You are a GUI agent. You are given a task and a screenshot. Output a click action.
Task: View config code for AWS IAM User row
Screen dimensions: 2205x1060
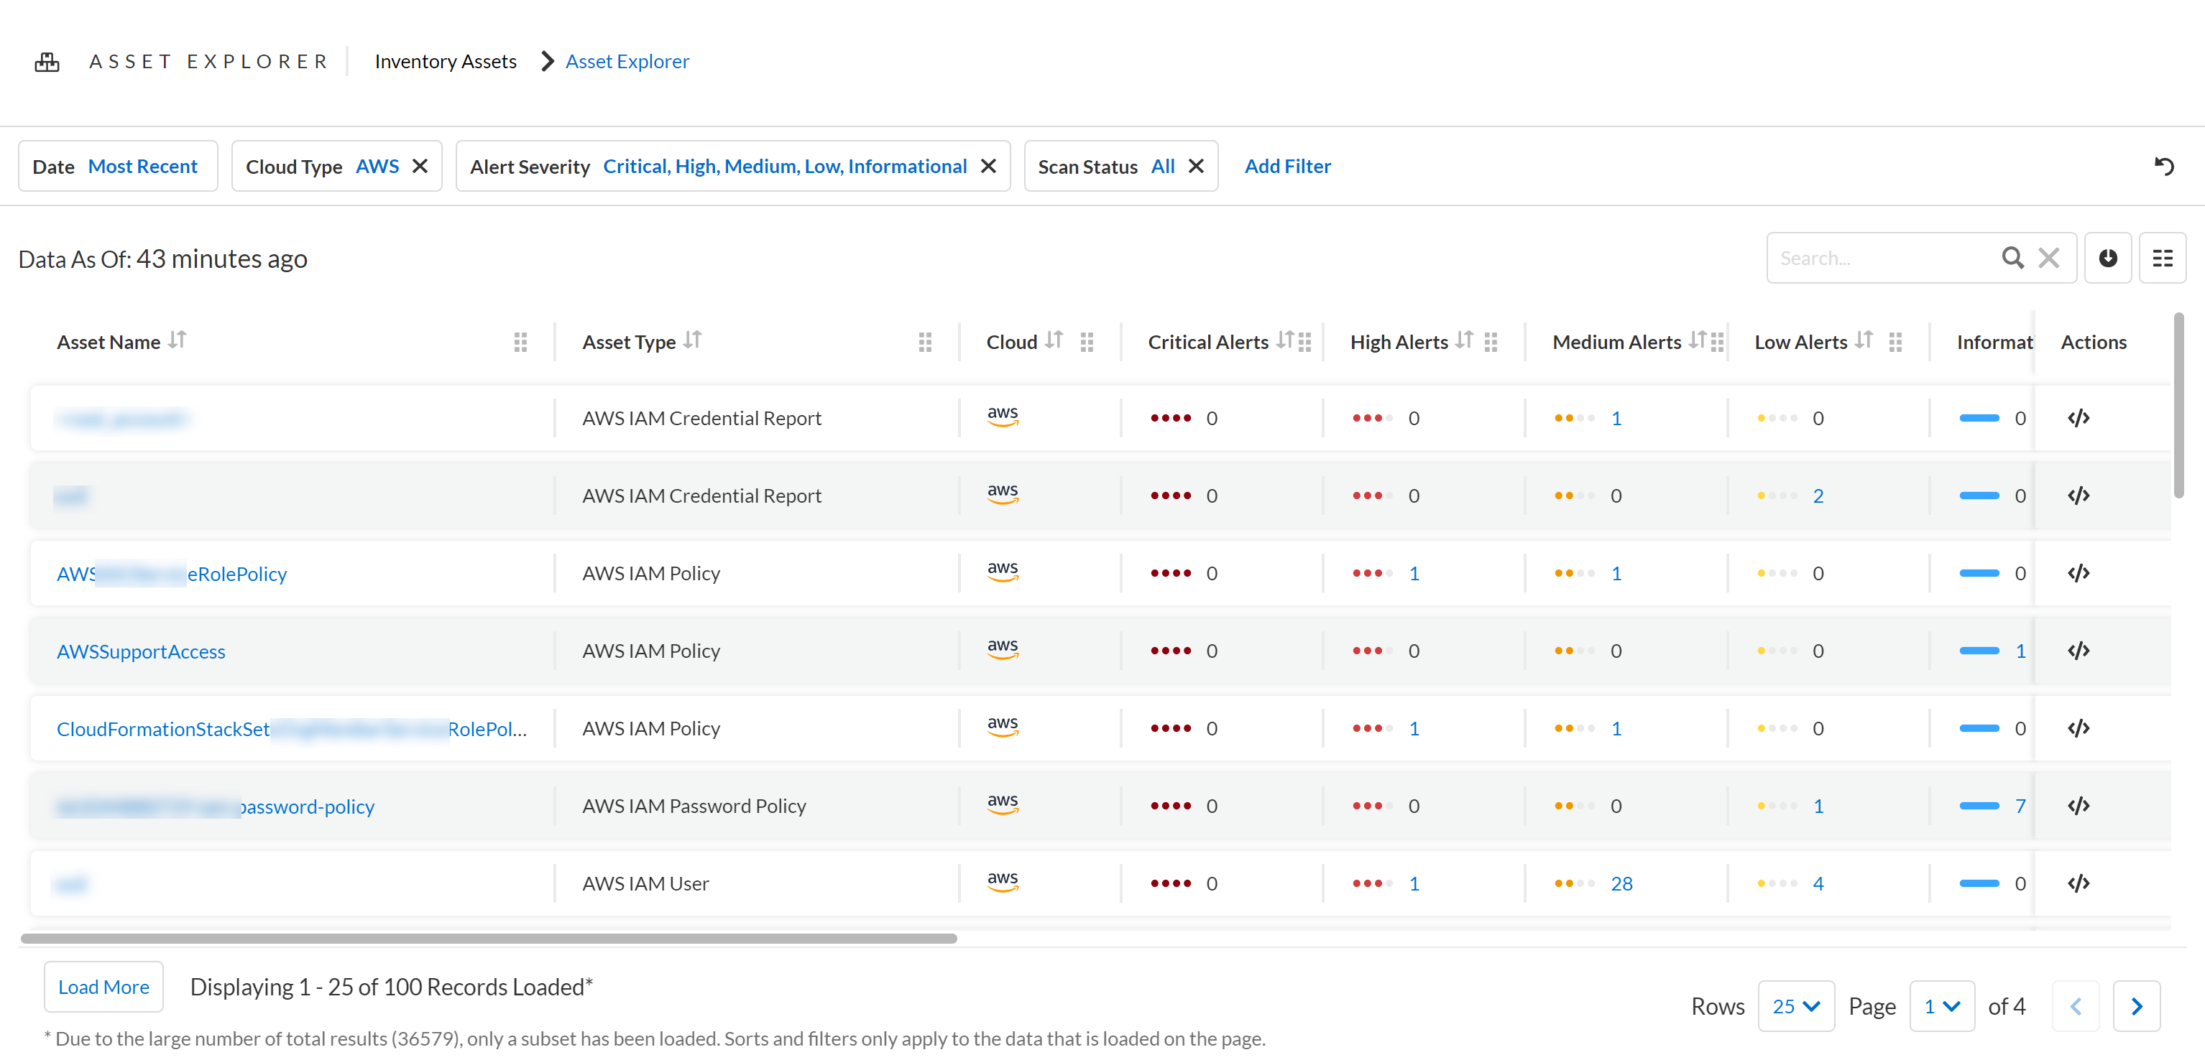point(2079,884)
